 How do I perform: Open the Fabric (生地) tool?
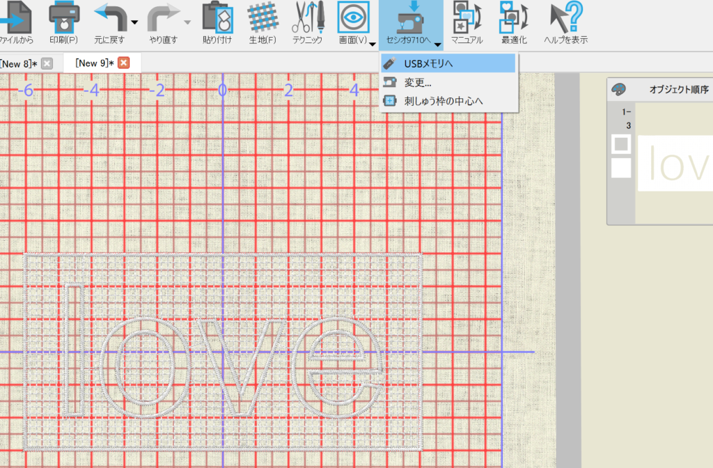[x=263, y=17]
